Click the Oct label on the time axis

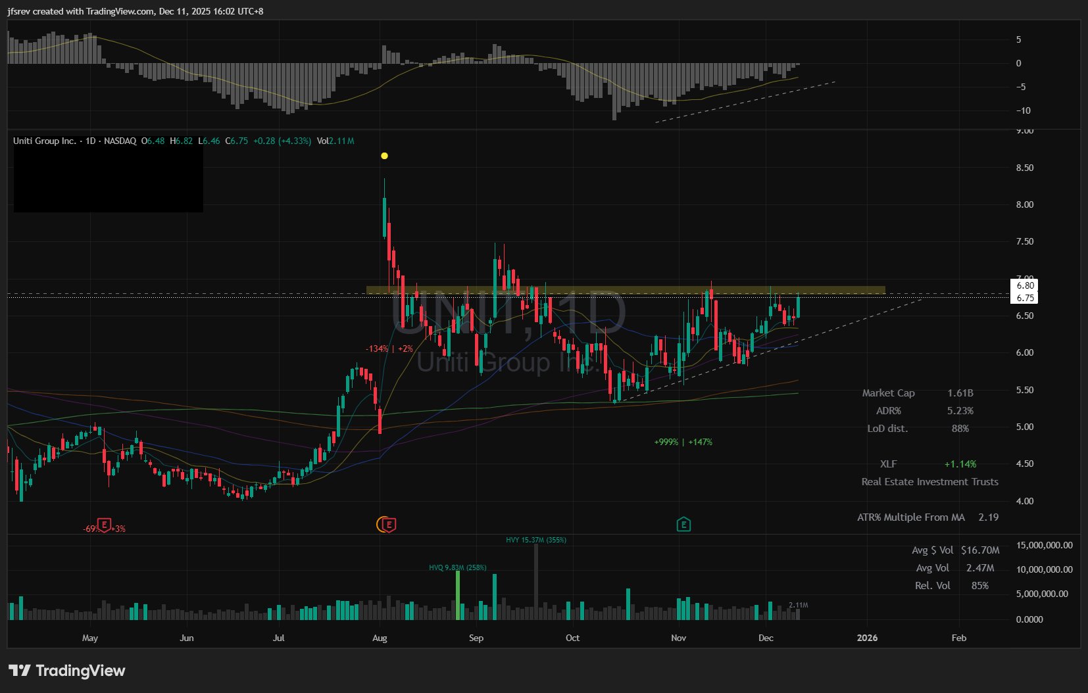click(x=573, y=638)
